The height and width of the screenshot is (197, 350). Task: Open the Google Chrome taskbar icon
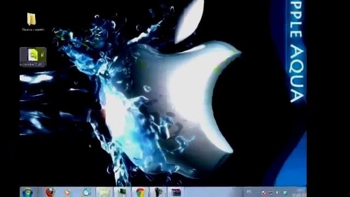tap(140, 192)
